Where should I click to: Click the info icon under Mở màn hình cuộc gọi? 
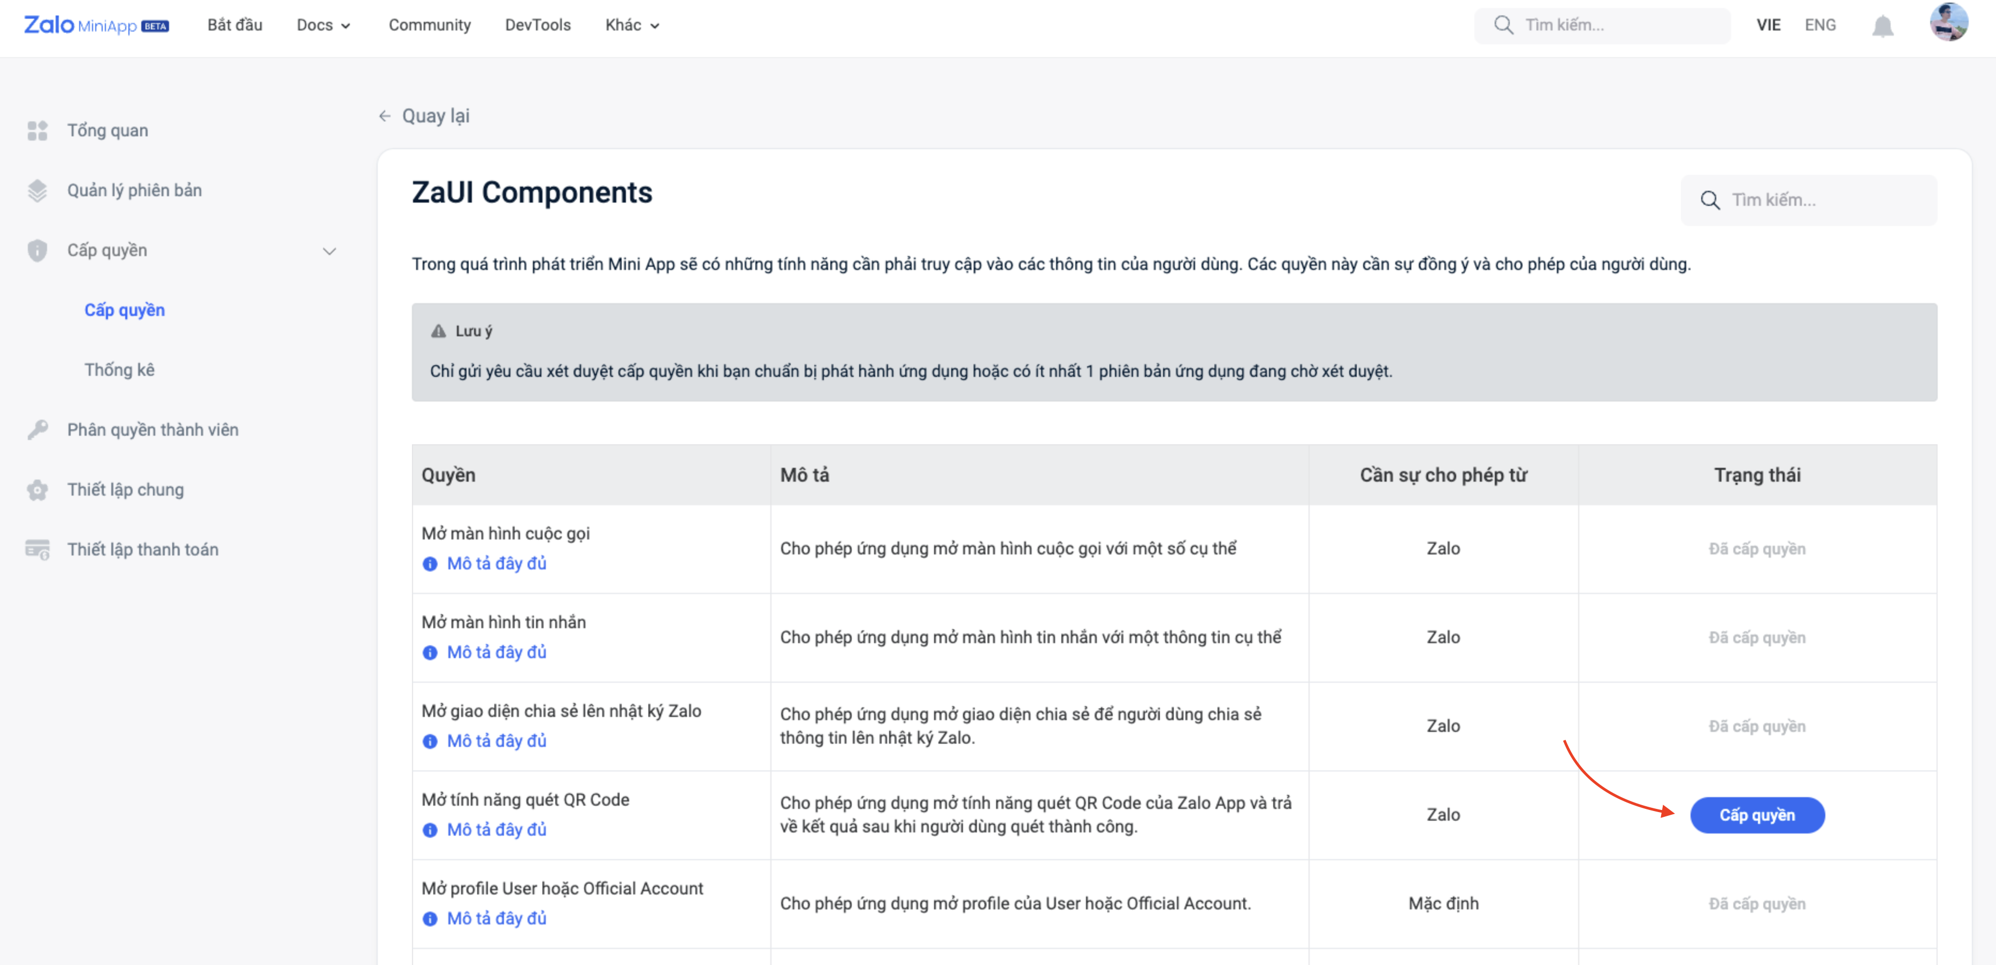coord(430,564)
